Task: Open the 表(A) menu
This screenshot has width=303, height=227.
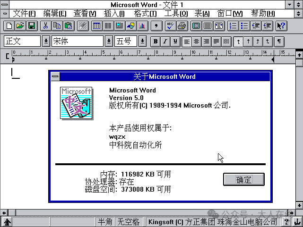Action: click(202, 14)
